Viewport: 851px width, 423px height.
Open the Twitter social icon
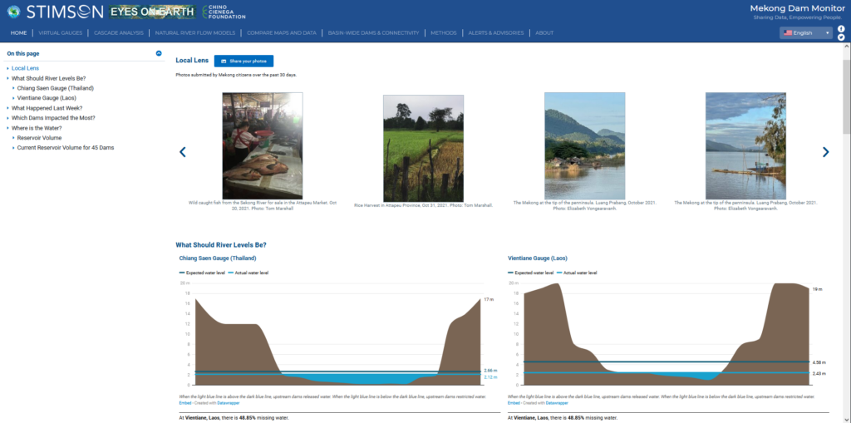point(840,37)
